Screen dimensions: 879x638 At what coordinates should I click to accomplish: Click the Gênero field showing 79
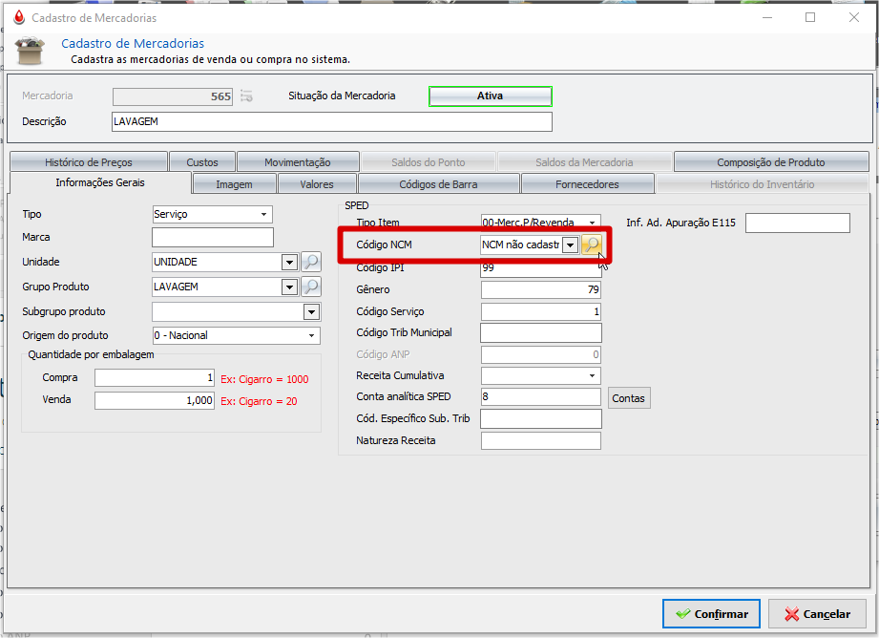[541, 289]
